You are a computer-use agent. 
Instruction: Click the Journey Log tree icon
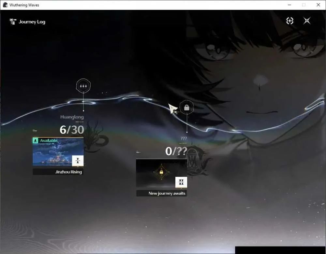(13, 21)
